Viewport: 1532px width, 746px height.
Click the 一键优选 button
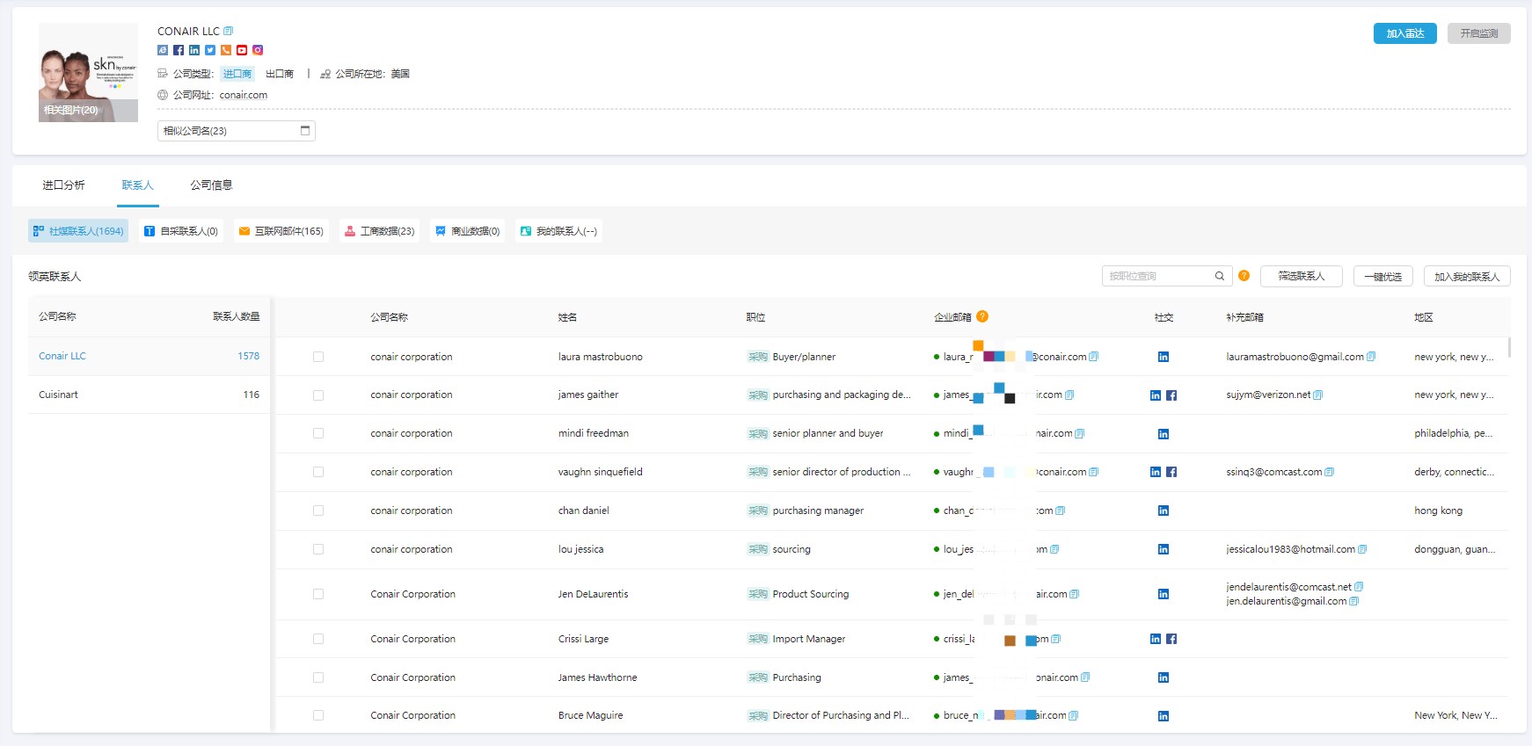(1383, 276)
